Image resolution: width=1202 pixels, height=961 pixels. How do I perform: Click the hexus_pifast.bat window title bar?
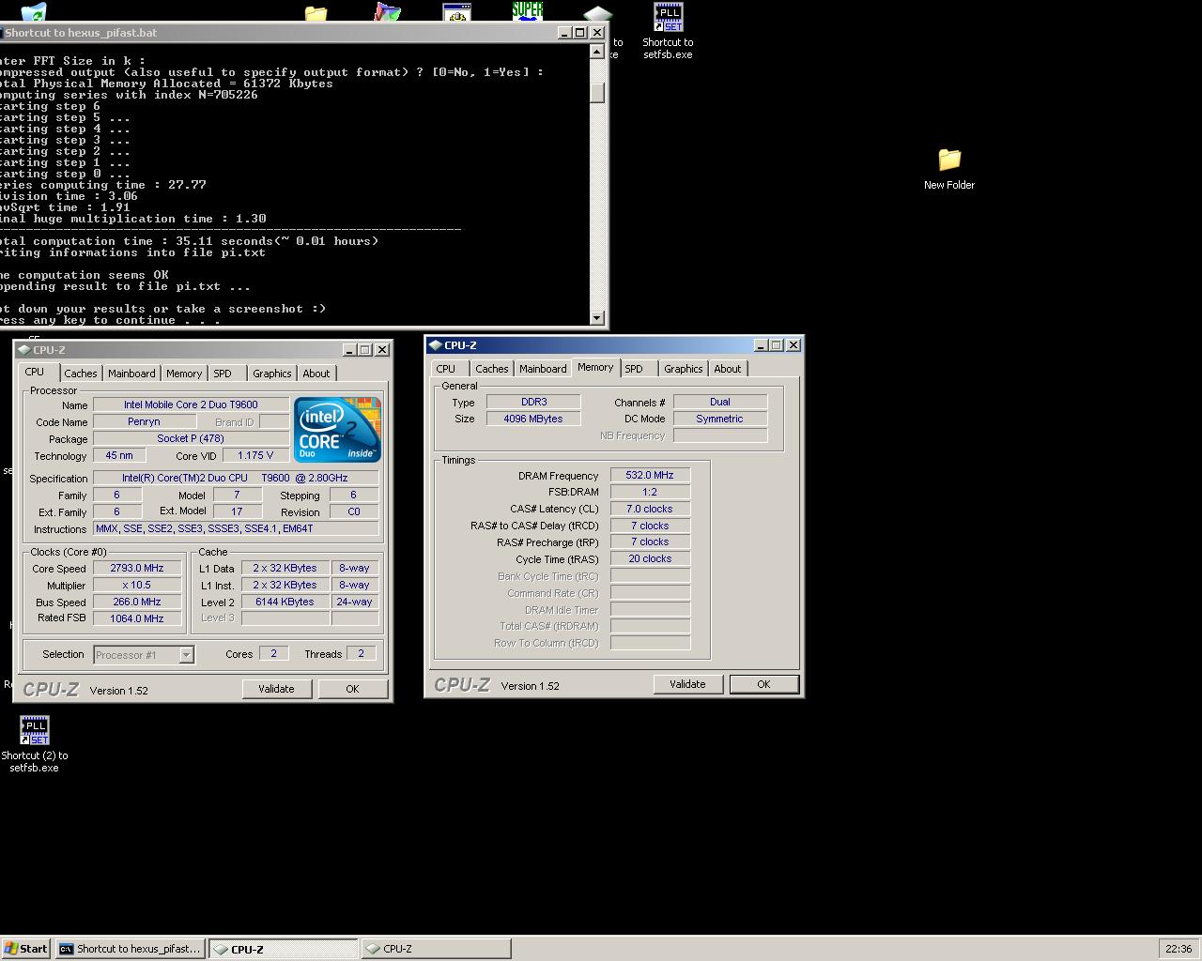click(282, 32)
